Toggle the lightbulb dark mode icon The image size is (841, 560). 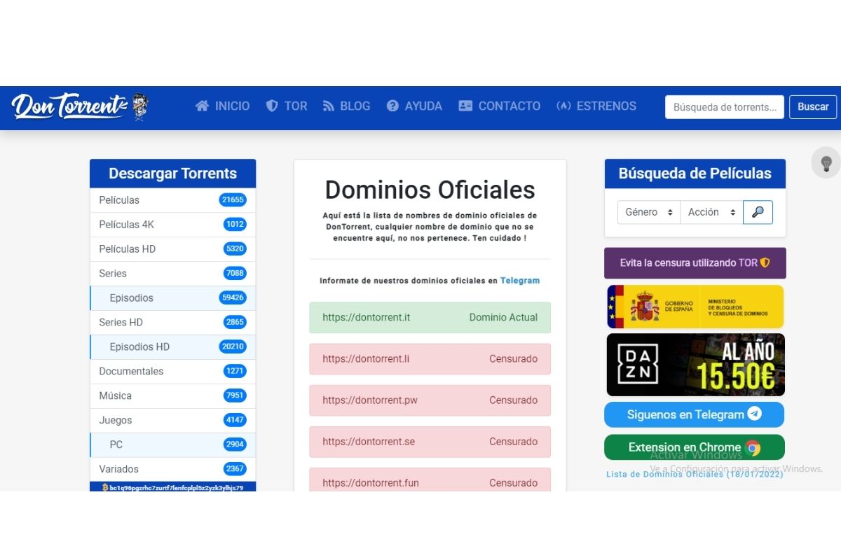point(826,163)
